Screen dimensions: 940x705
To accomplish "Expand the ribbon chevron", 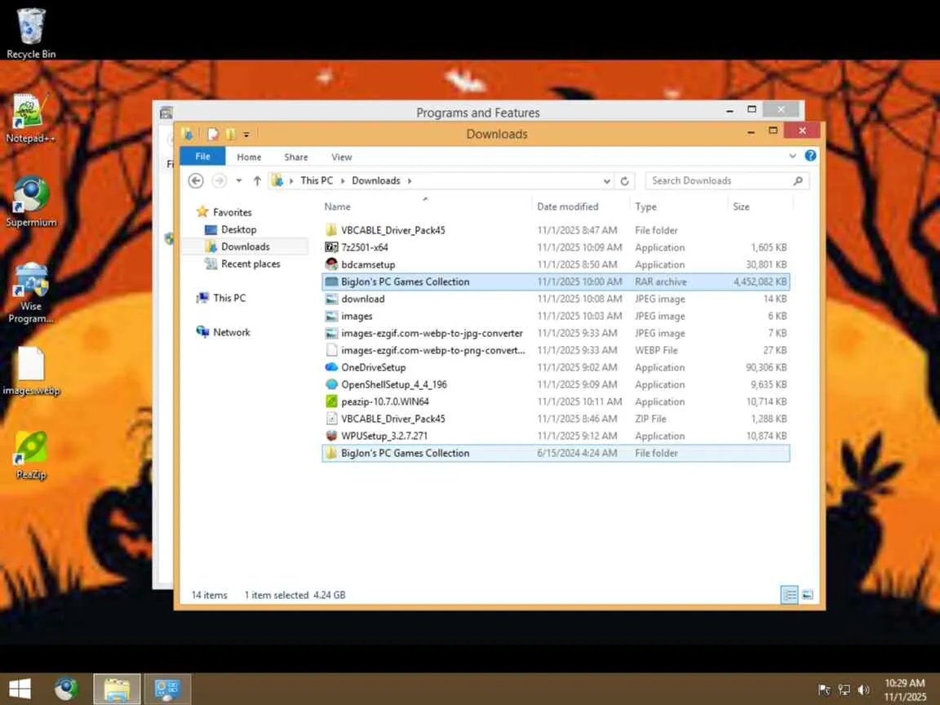I will click(x=792, y=156).
